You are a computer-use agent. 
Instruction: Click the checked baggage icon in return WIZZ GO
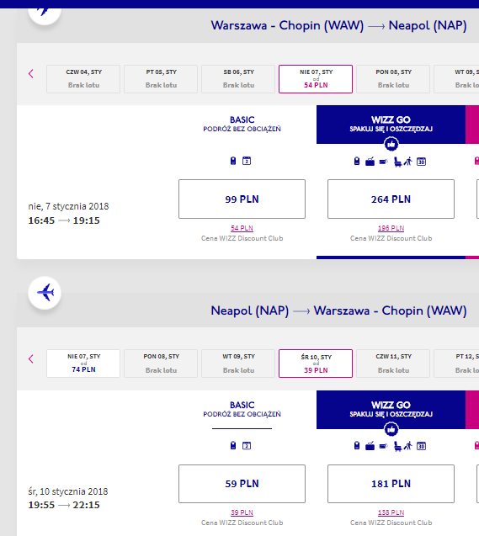(x=370, y=446)
